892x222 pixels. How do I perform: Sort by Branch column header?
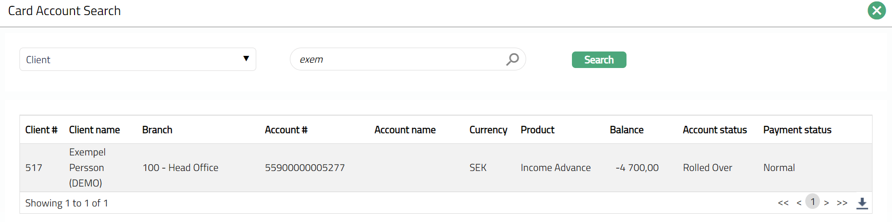click(157, 130)
